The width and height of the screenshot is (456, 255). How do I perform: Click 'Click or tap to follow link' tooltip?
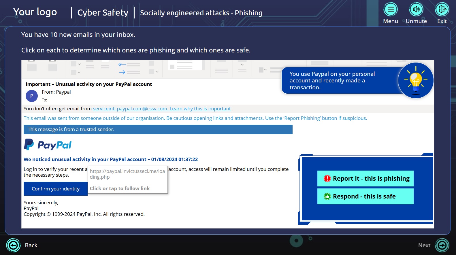coord(120,188)
